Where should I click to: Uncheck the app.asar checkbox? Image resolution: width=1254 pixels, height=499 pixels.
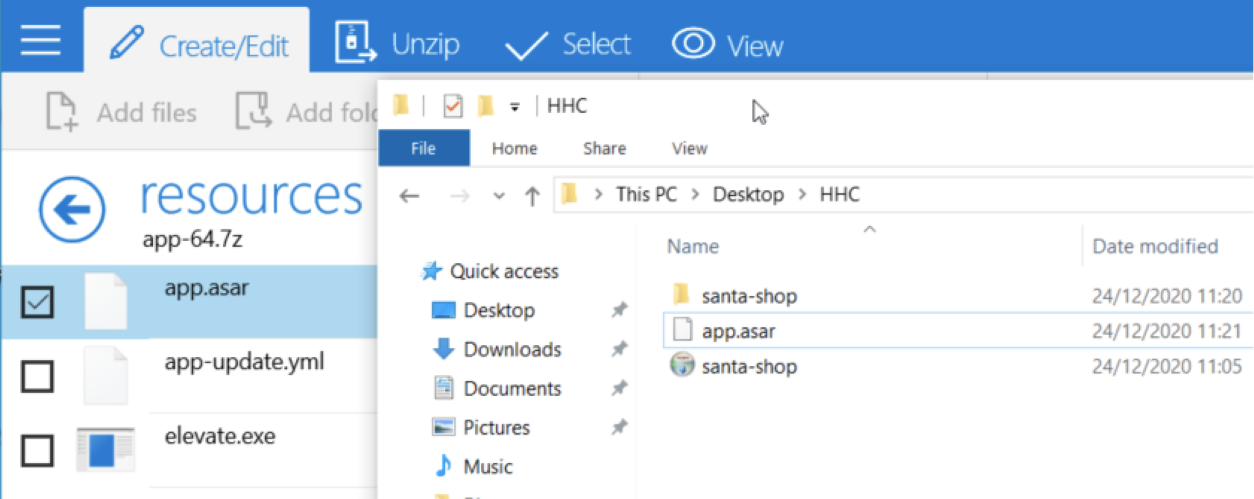[x=37, y=302]
